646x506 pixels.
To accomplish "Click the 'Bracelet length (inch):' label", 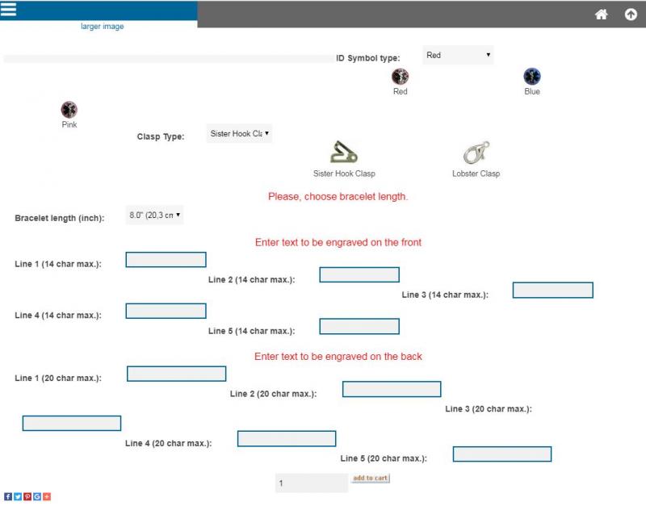I will [x=60, y=218].
